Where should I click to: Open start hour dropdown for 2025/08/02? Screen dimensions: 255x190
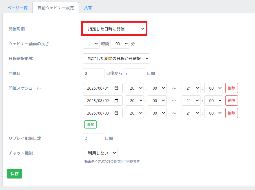134,101
